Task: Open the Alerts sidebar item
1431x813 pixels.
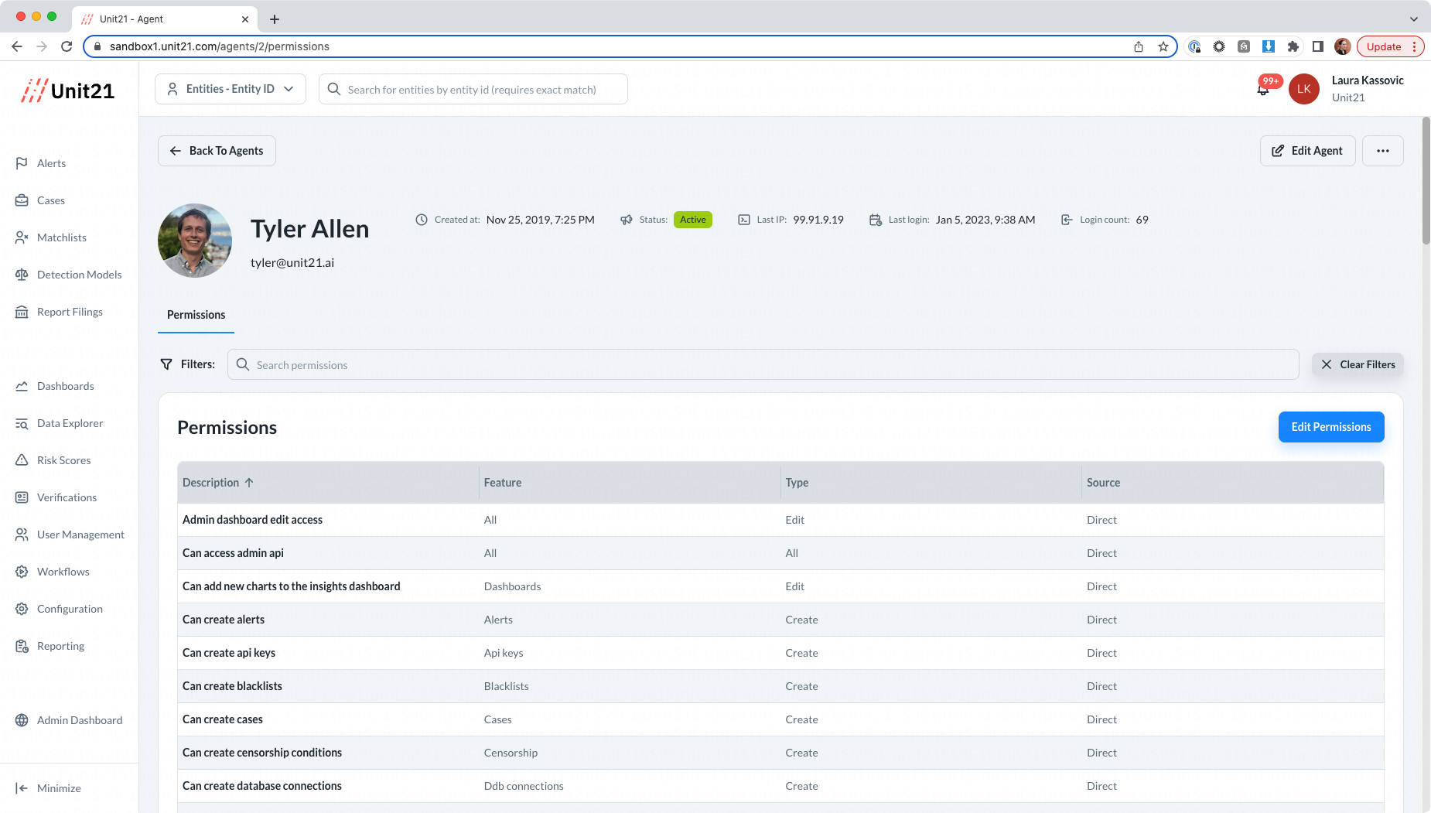Action: tap(40, 163)
